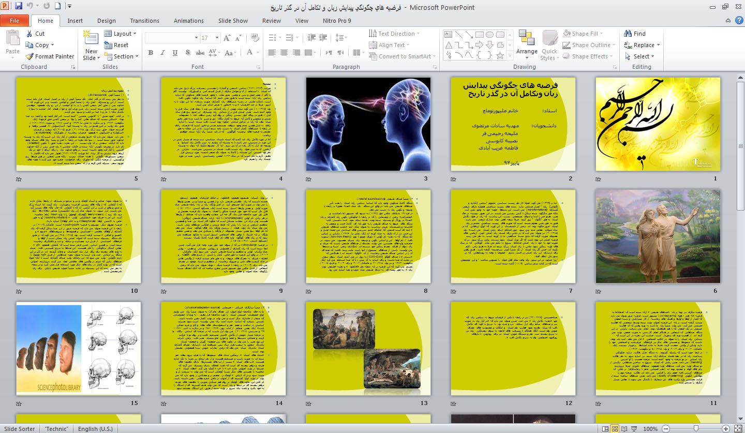Click the Paste clipboard icon
The height and width of the screenshot is (433, 745).
(12, 38)
